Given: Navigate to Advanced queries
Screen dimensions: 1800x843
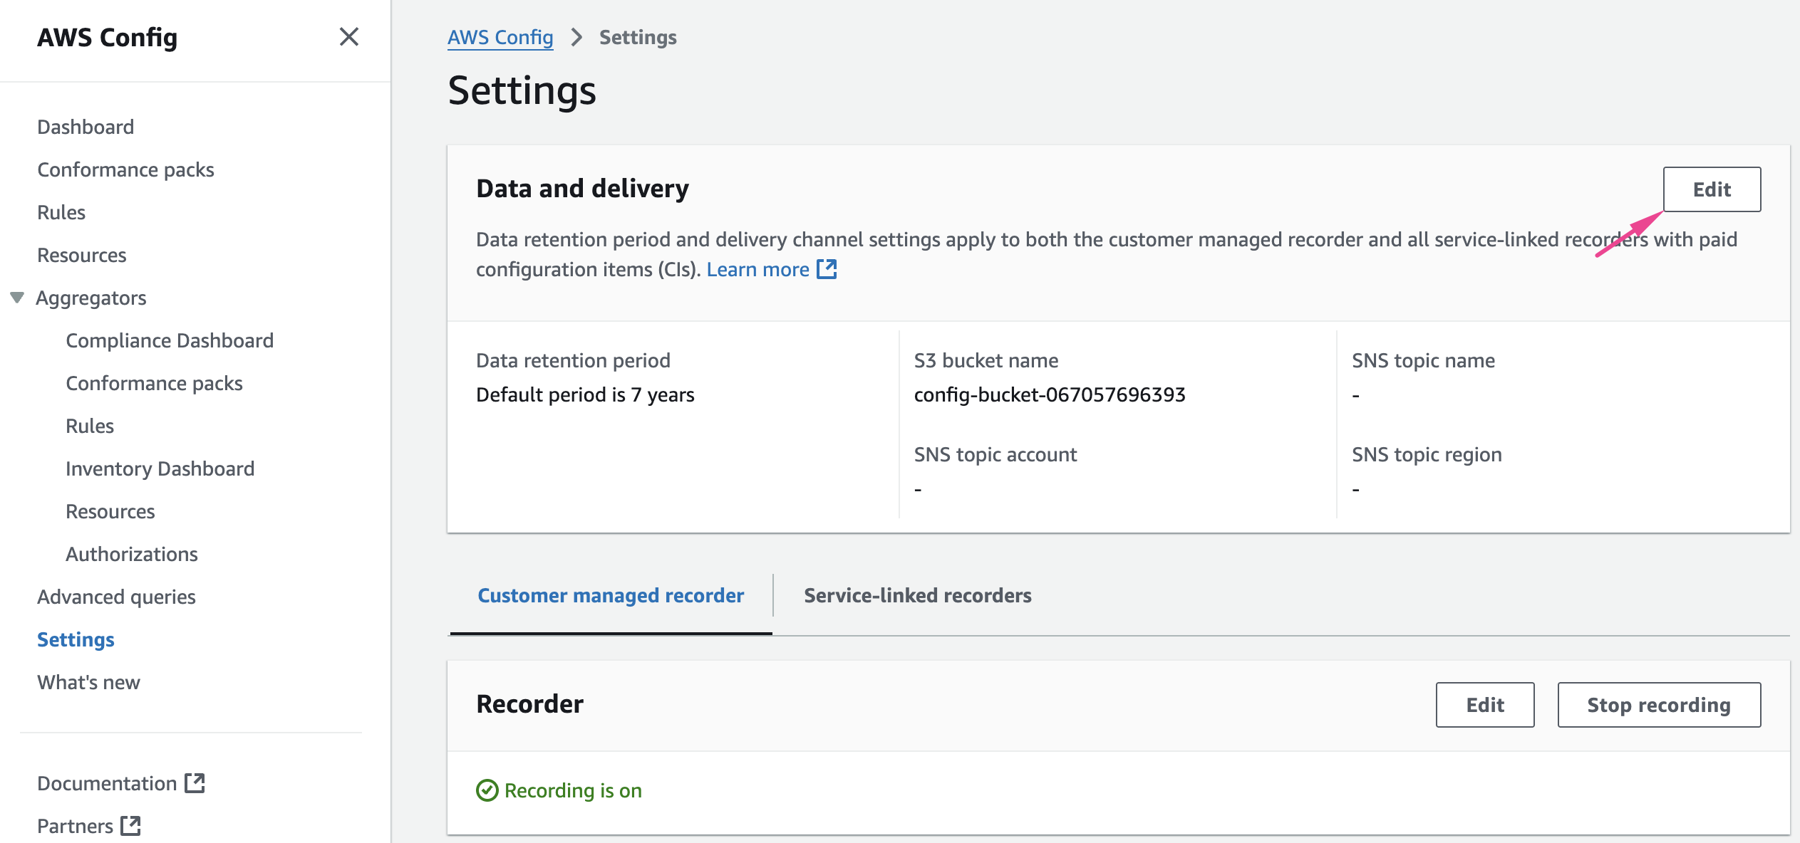Looking at the screenshot, I should [x=116, y=597].
